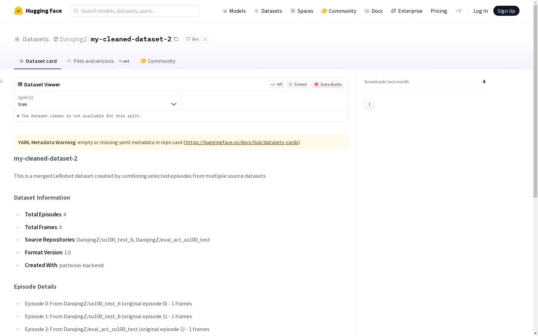Click the Log In link
This screenshot has height=336, width=538.
[481, 11]
